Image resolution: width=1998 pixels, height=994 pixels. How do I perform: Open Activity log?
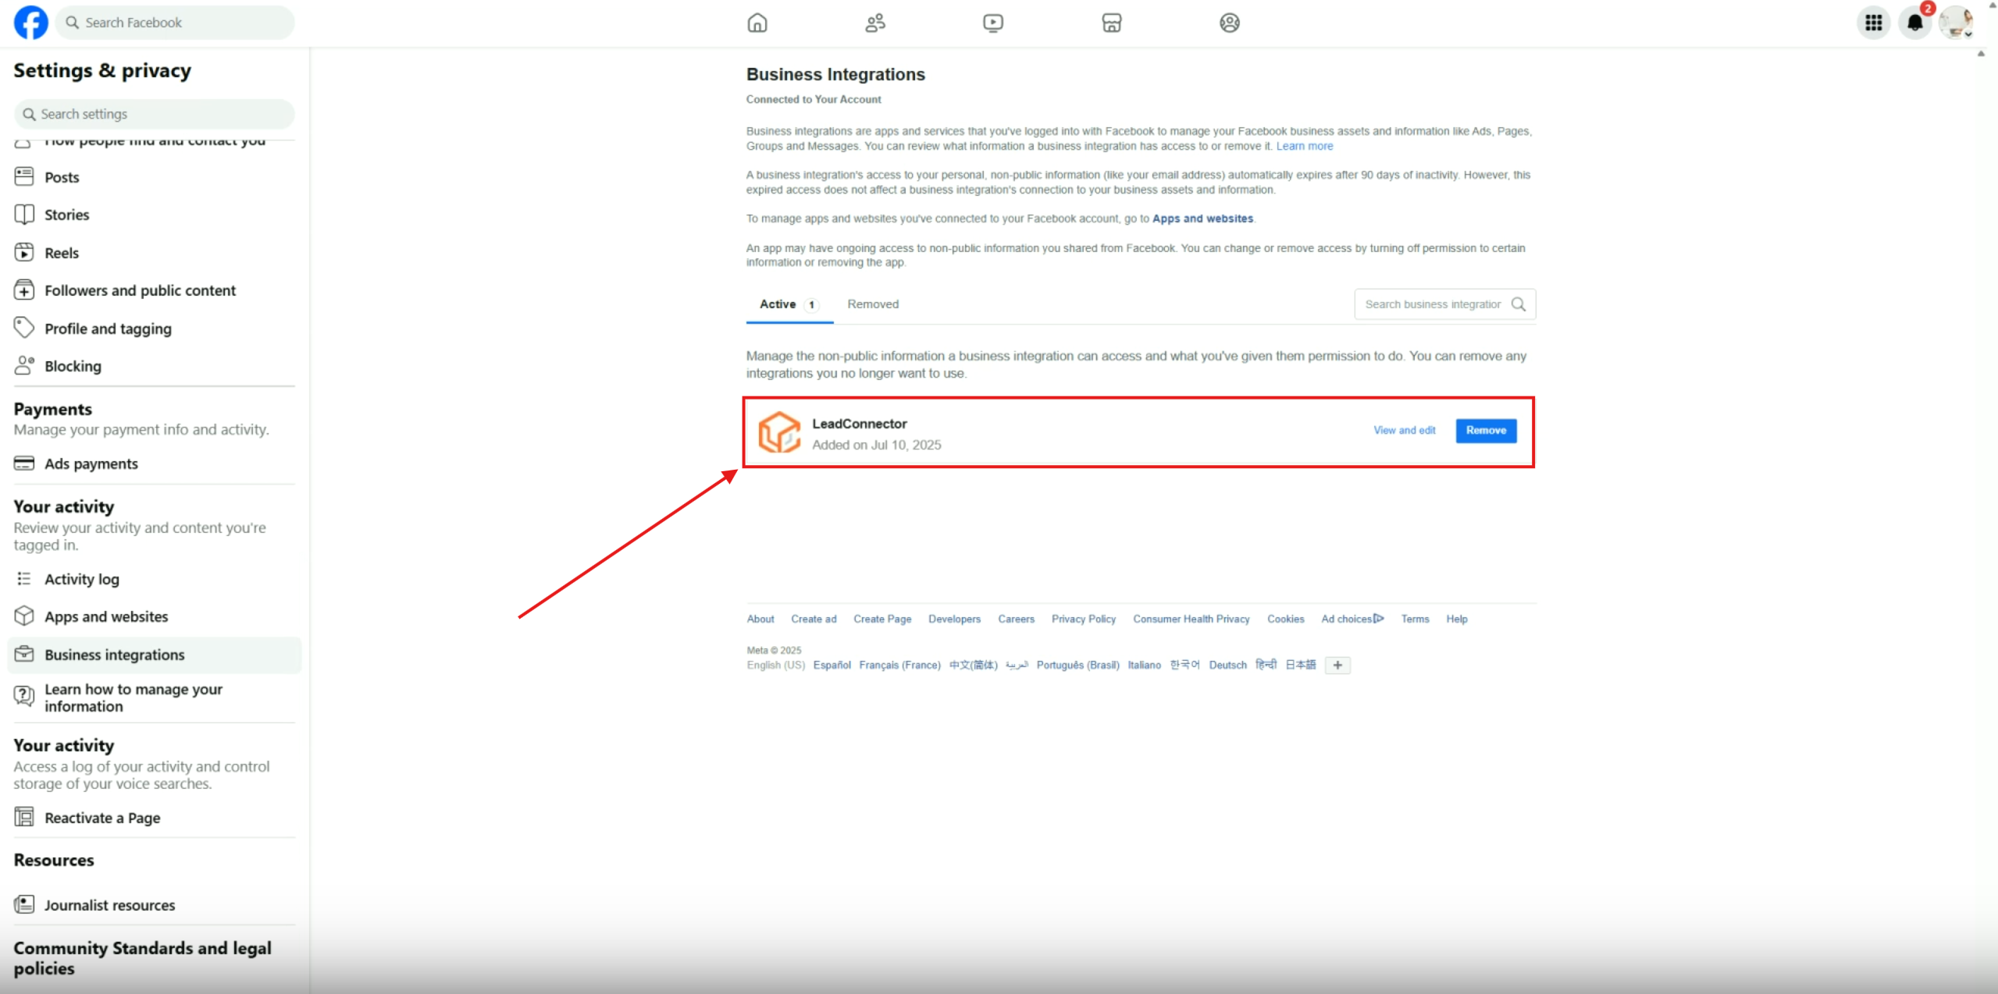155,579
